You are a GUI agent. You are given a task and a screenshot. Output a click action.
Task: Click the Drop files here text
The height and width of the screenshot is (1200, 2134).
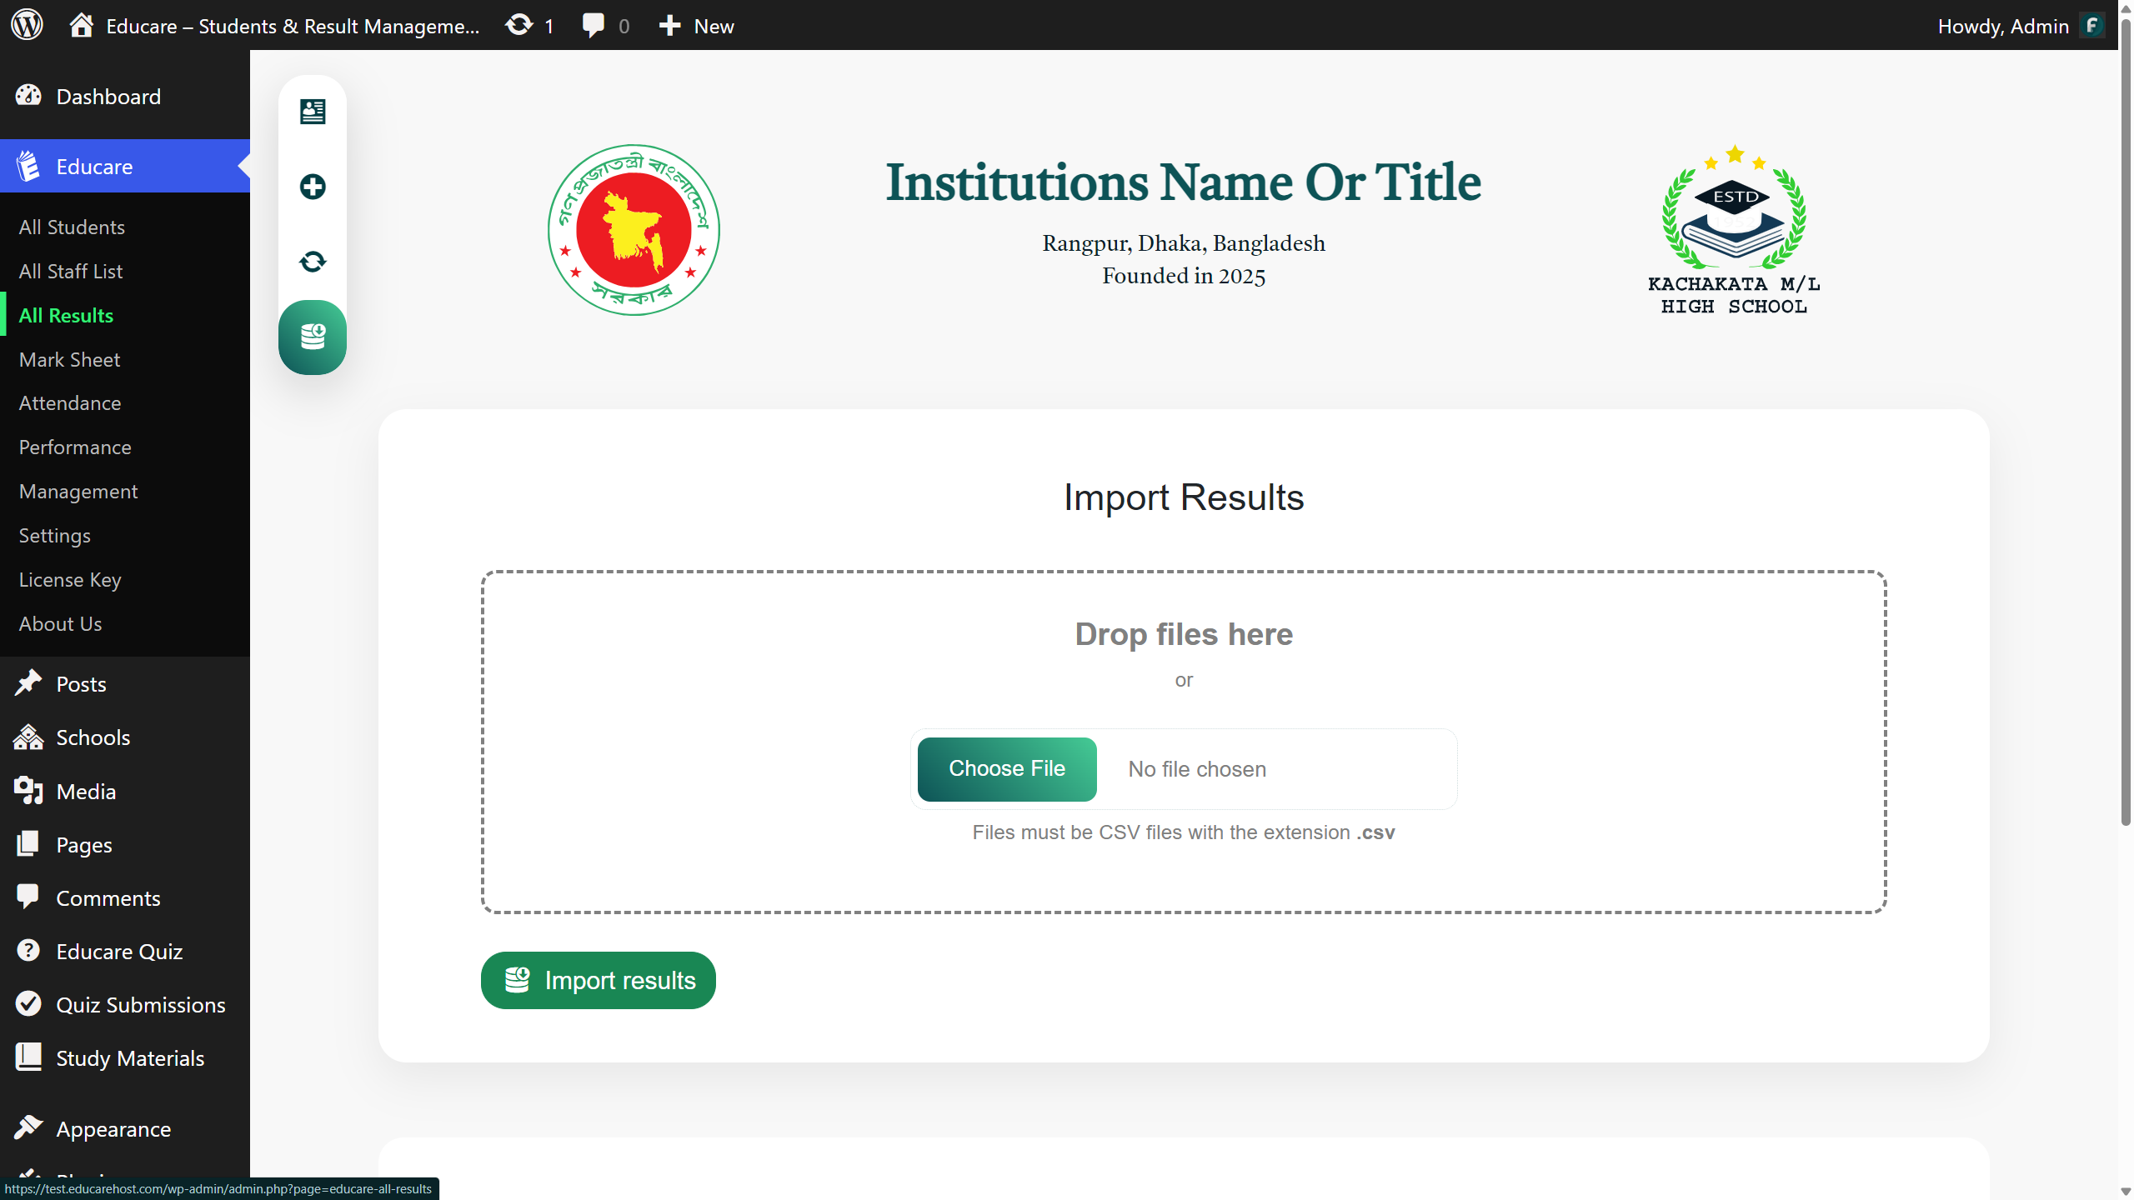1183,634
